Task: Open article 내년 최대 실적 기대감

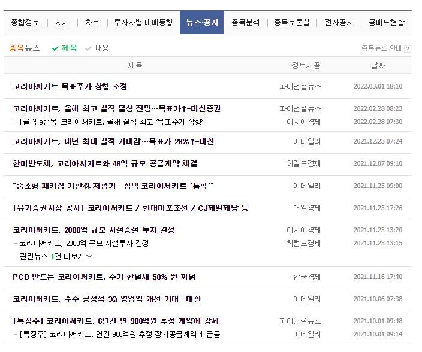Action: pyautogui.click(x=113, y=142)
